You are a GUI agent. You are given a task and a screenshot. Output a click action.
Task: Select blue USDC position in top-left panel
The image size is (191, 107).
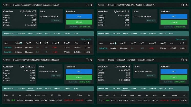(79, 16)
